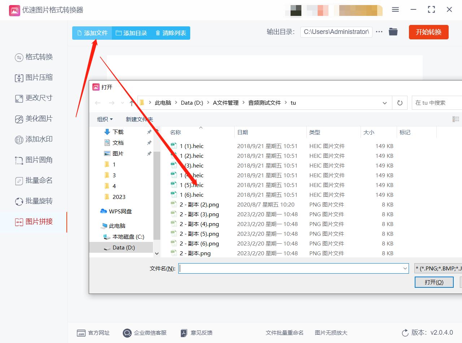
Task: Open the 批量命名 batch rename tool
Action: (x=40, y=181)
